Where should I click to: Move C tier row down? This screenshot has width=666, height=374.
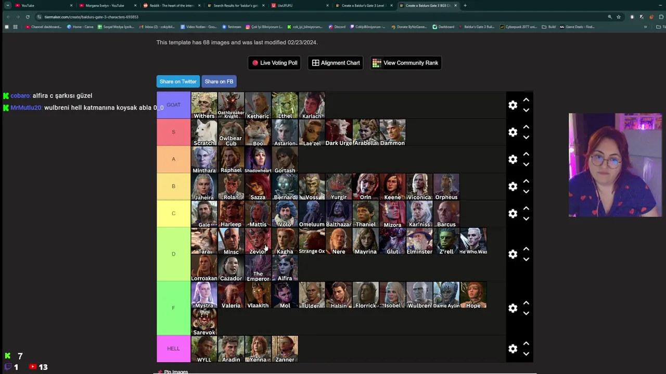tap(526, 219)
